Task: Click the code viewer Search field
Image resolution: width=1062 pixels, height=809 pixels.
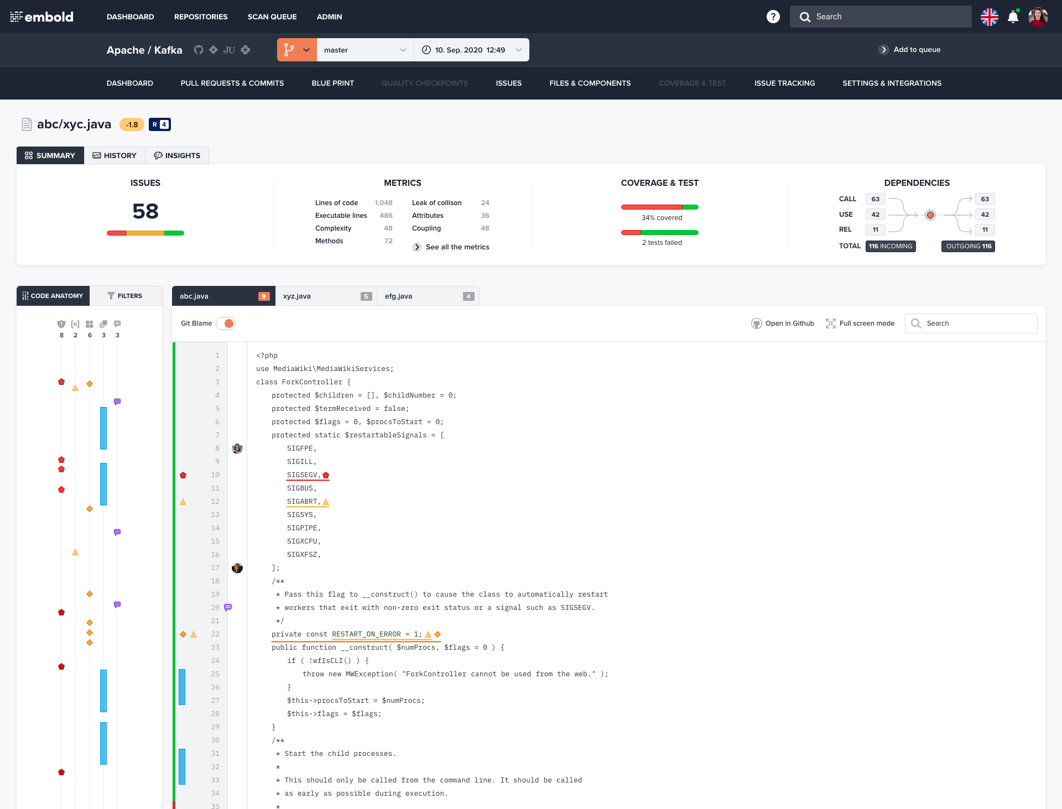Action: [x=971, y=323]
